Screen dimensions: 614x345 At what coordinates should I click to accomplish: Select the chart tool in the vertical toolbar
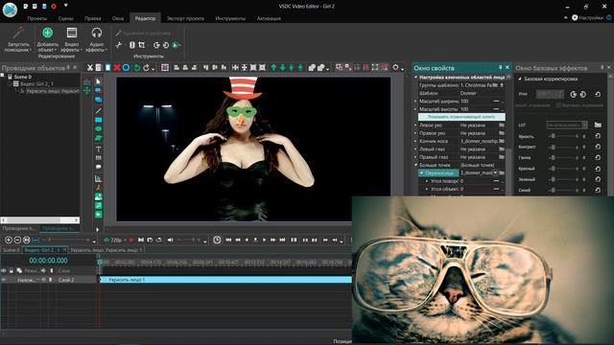click(98, 178)
